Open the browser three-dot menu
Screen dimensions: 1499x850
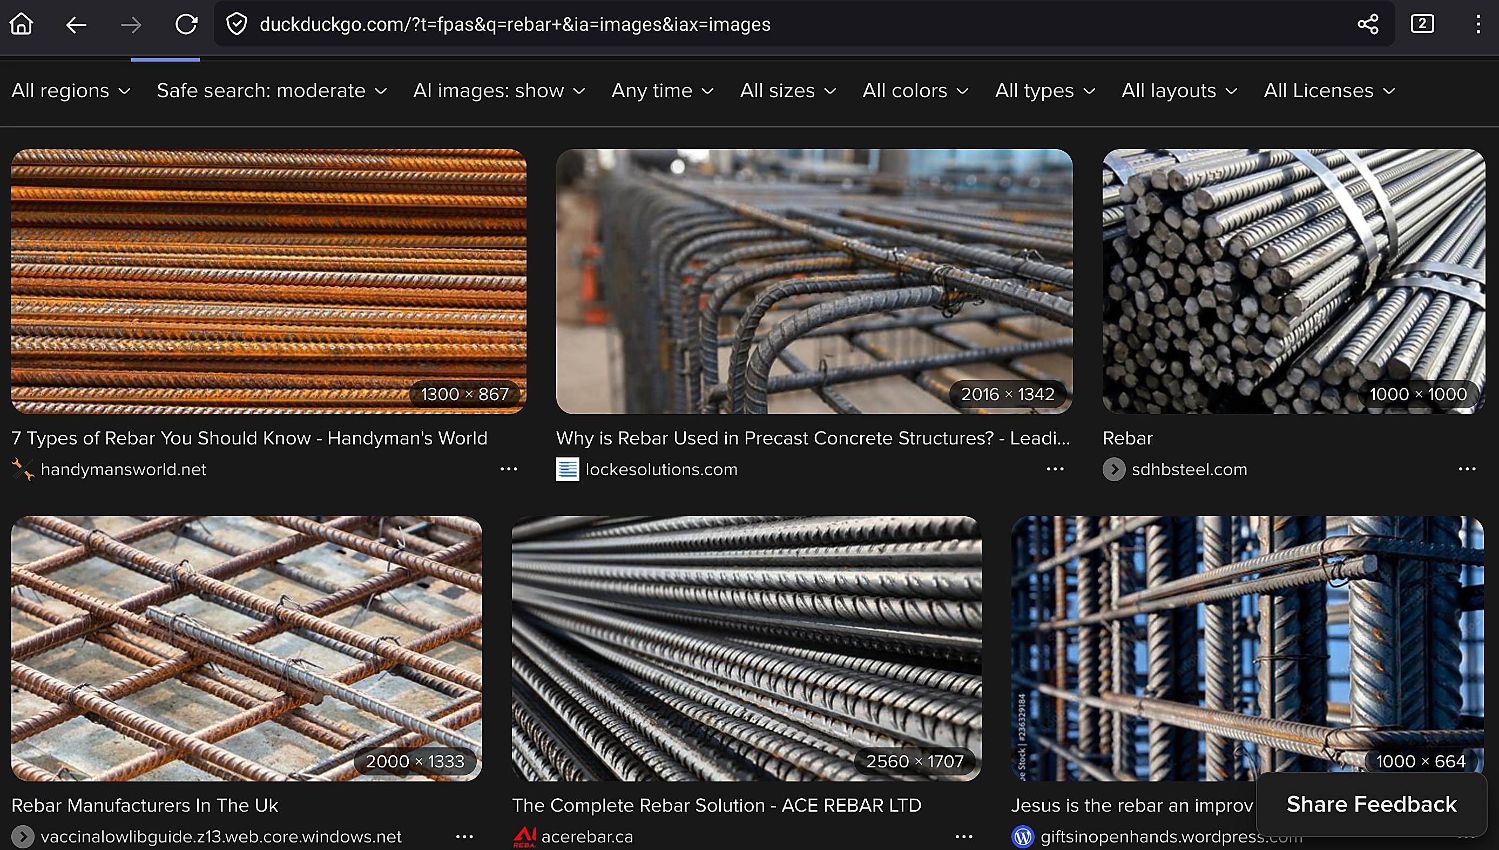click(1477, 24)
